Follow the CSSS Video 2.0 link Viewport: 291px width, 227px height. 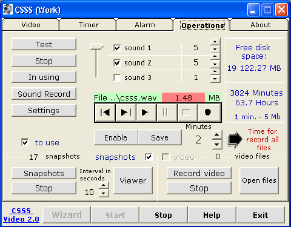[21, 215]
